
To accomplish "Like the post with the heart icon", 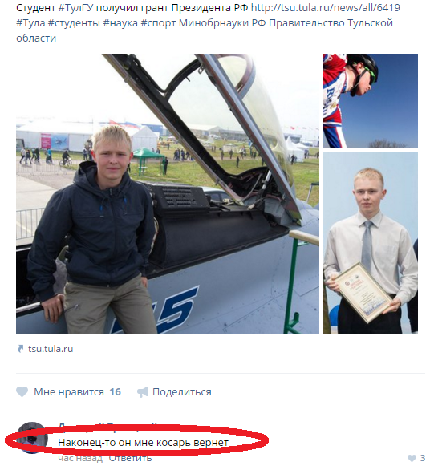I will click(x=22, y=391).
